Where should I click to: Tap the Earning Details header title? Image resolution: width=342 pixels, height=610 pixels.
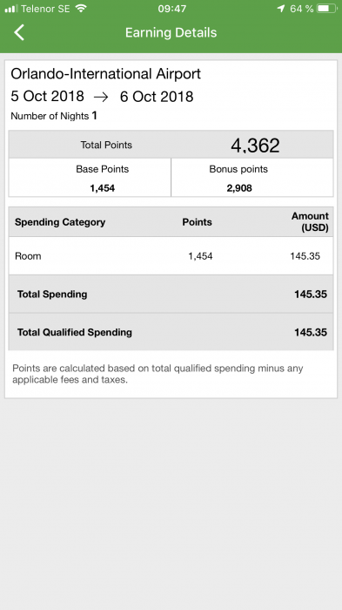(171, 33)
